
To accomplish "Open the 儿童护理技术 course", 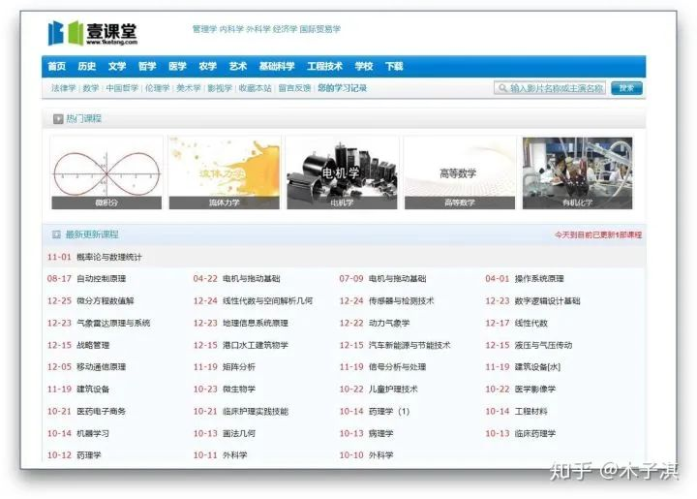I will (393, 390).
